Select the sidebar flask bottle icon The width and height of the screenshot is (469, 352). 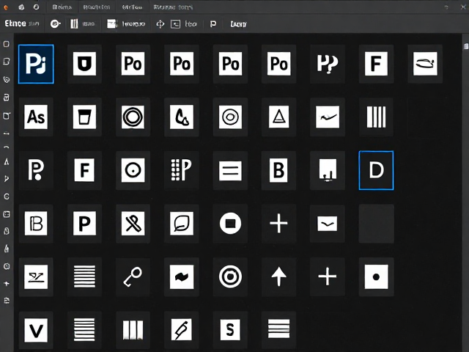tap(7, 248)
